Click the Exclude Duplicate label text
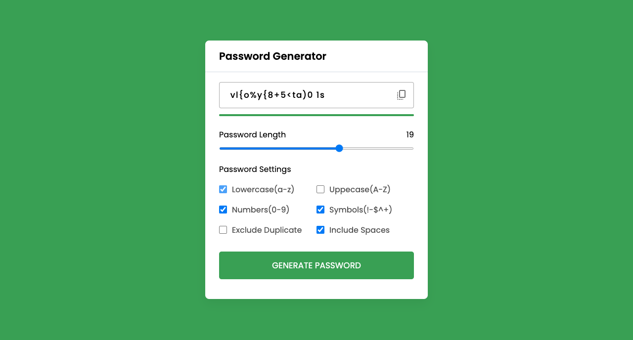This screenshot has width=633, height=340. click(266, 230)
